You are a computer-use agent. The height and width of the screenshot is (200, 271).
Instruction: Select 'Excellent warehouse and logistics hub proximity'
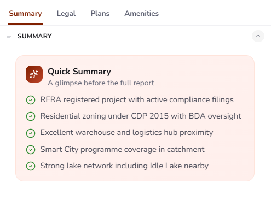tap(126, 133)
